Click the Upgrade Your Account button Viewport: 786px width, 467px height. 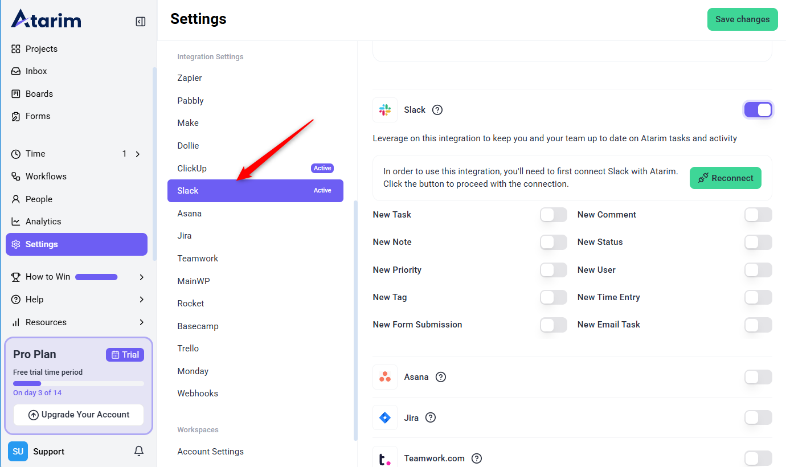[x=79, y=415]
